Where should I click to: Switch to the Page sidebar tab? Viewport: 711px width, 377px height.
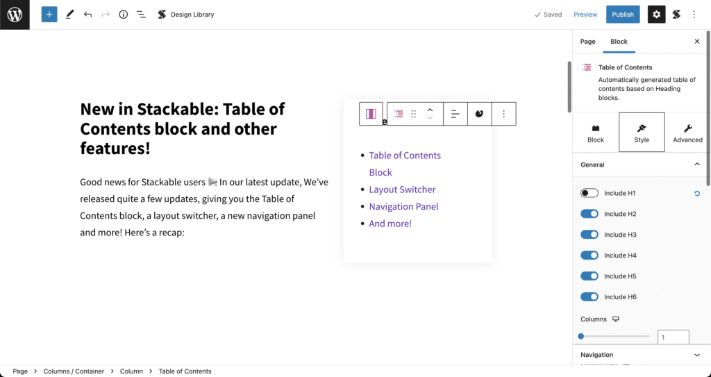coord(587,41)
